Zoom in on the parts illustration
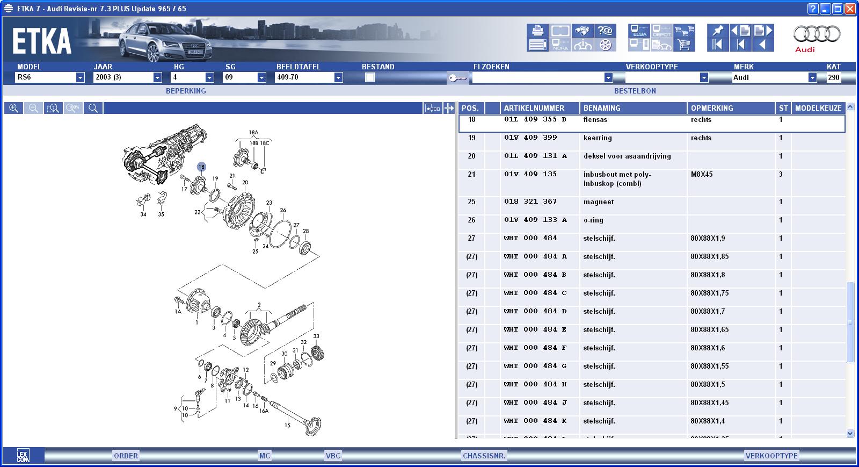The width and height of the screenshot is (859, 467). [14, 108]
